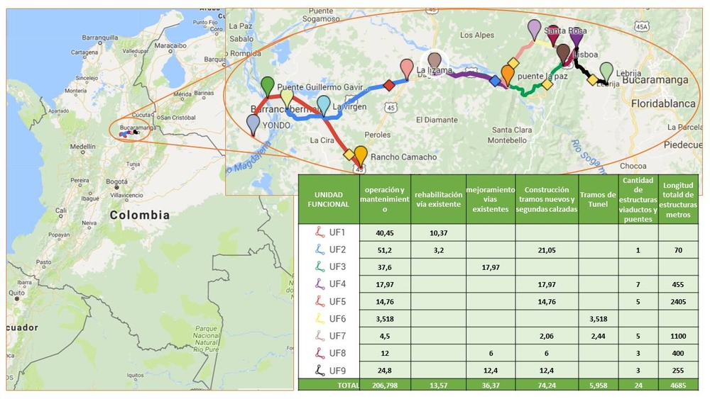Click the red diamond marker on the blue route
Viewport: 710px width, 399px height.
click(389, 85)
